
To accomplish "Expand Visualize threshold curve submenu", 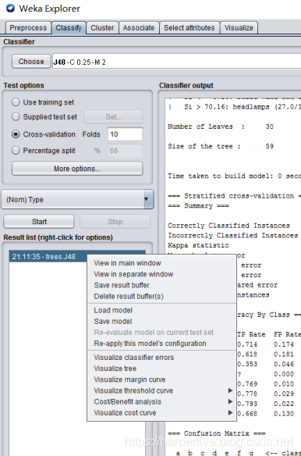I will tap(161, 390).
